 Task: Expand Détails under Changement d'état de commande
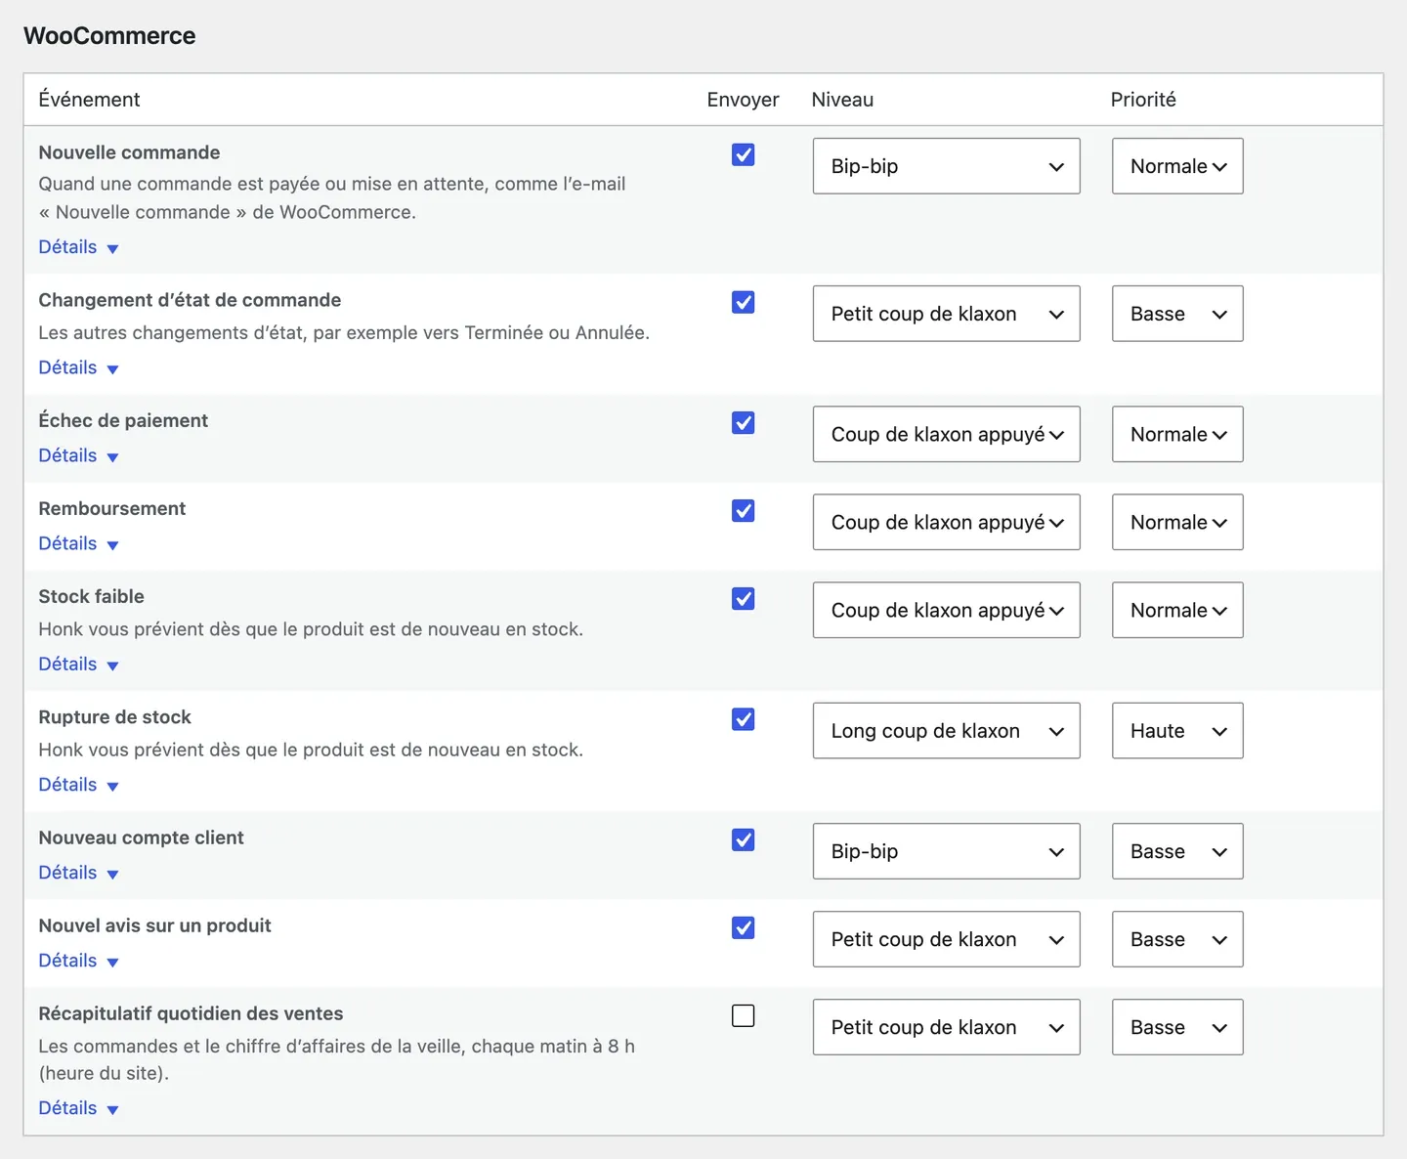(78, 367)
